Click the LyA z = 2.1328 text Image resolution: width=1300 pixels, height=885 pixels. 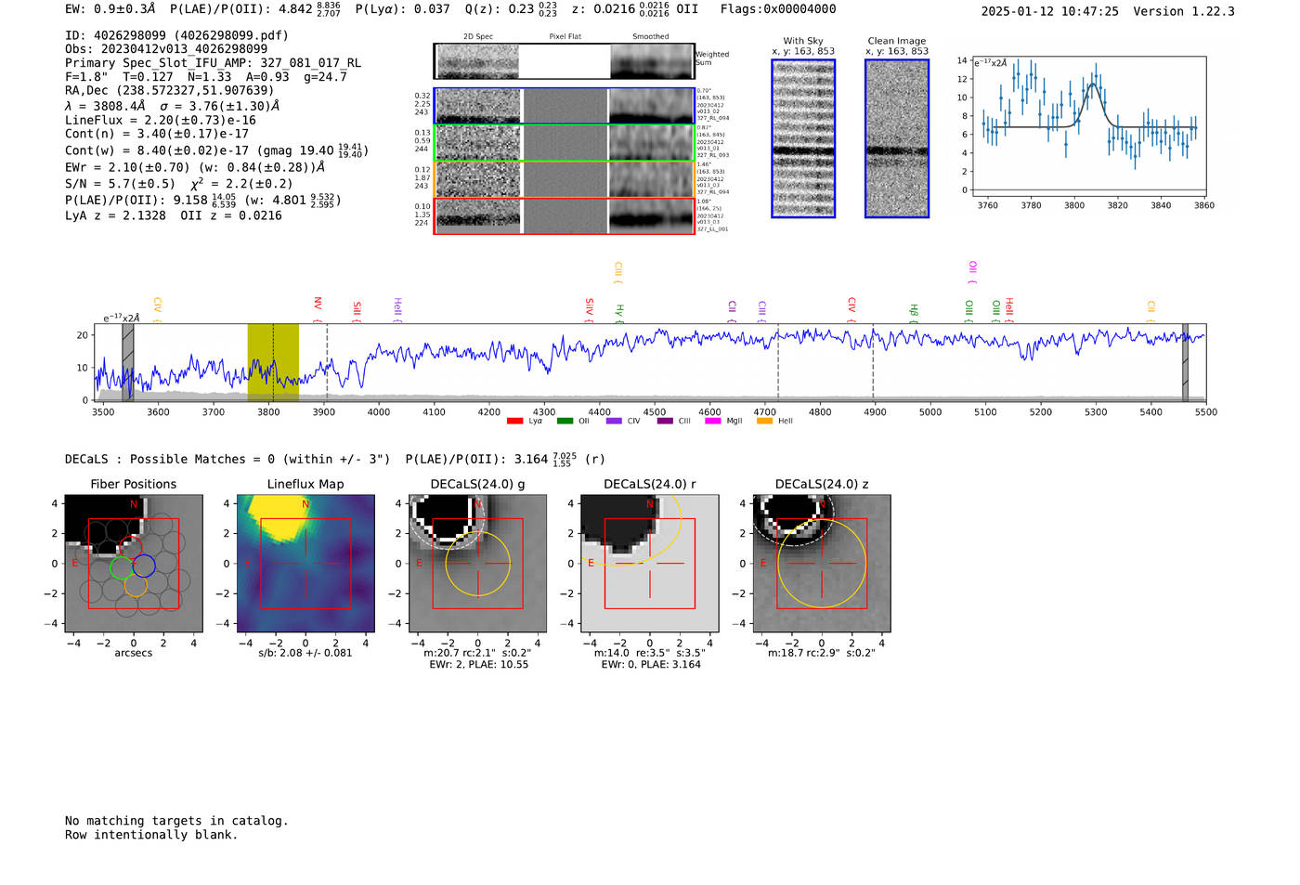point(116,215)
